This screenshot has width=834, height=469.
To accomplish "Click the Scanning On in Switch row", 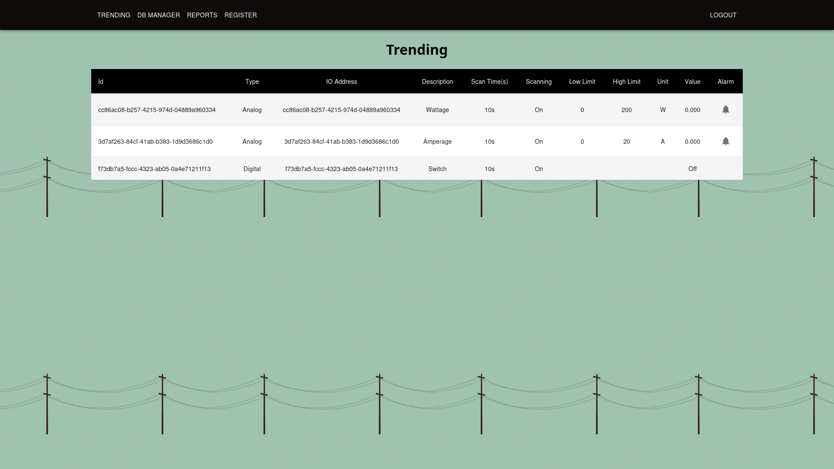I will (539, 169).
